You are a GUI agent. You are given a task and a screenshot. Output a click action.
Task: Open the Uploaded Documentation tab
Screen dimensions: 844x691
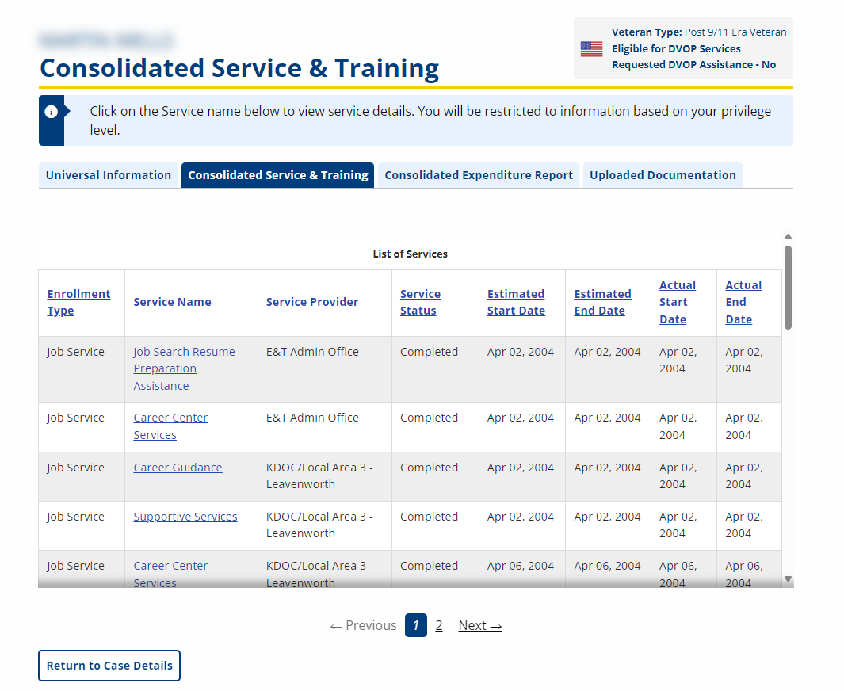pos(663,175)
